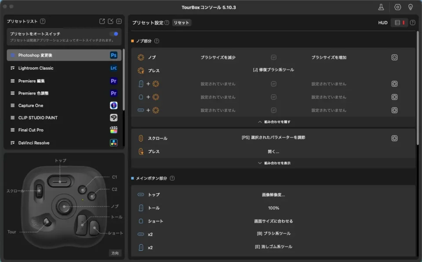422x262 pixels.
Task: Open the experiment/lab icon in the title bar
Action: [x=381, y=7]
